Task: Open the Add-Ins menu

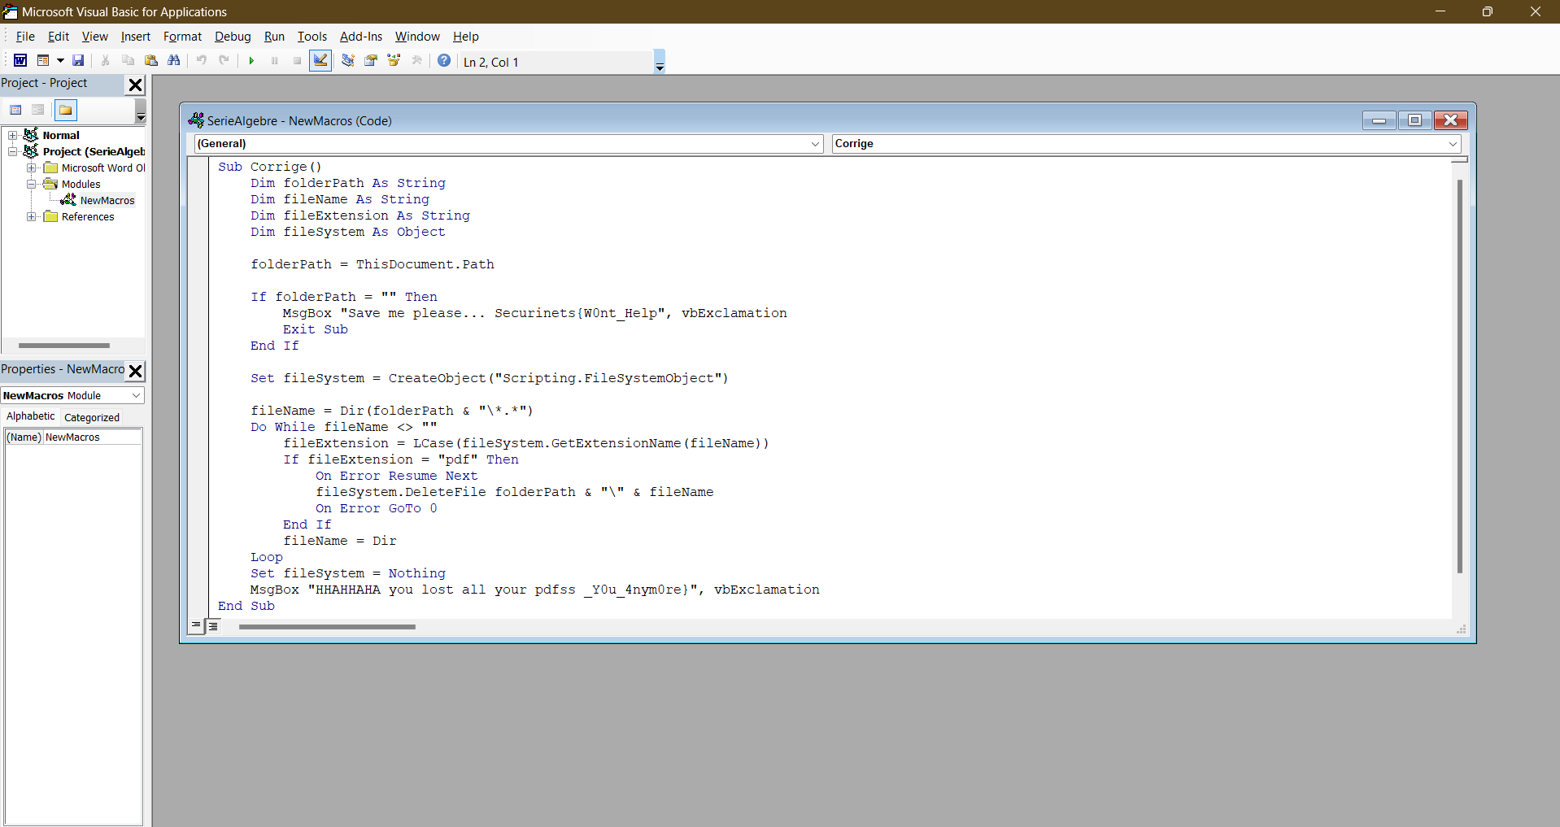Action: pyautogui.click(x=359, y=37)
